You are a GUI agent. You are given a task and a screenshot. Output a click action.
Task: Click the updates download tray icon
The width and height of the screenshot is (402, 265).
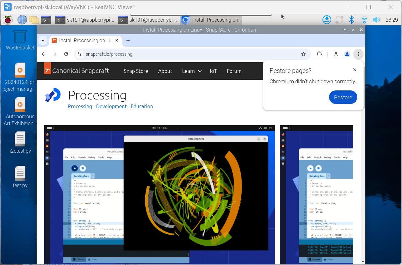(327, 20)
